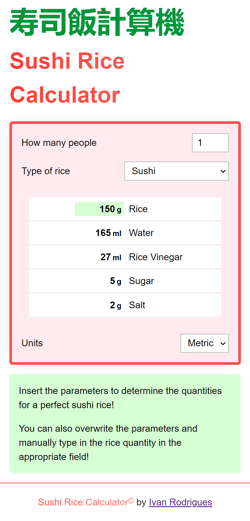250x521 pixels.
Task: Expand the Metric units dropdown
Action: click(x=205, y=343)
